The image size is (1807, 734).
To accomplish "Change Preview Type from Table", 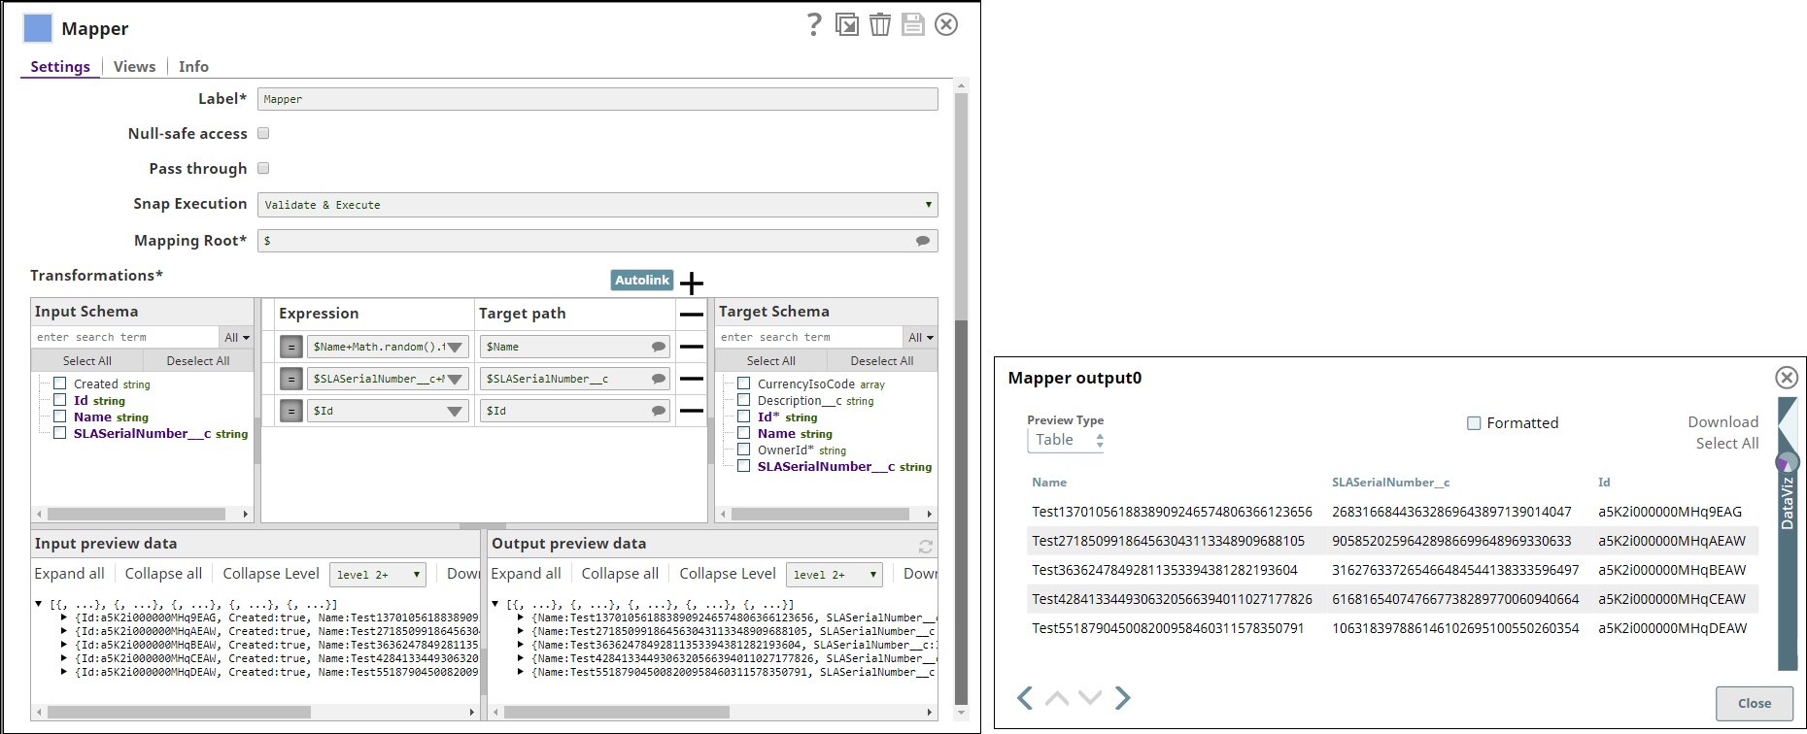I will tap(1066, 440).
